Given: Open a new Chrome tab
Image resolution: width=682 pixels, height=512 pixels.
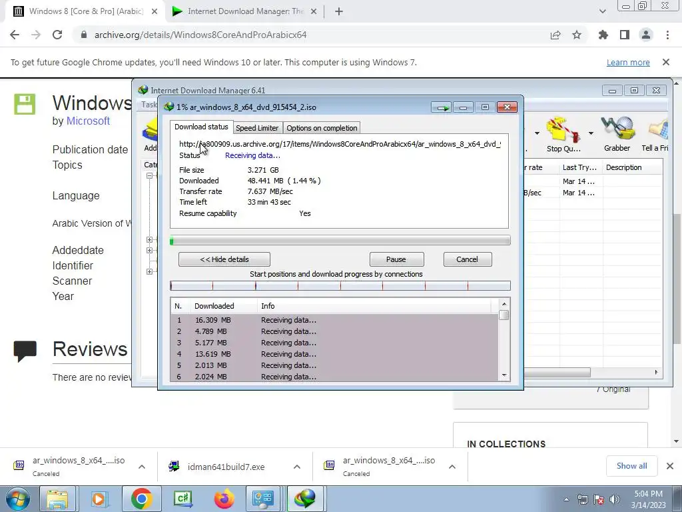Looking at the screenshot, I should tap(339, 11).
